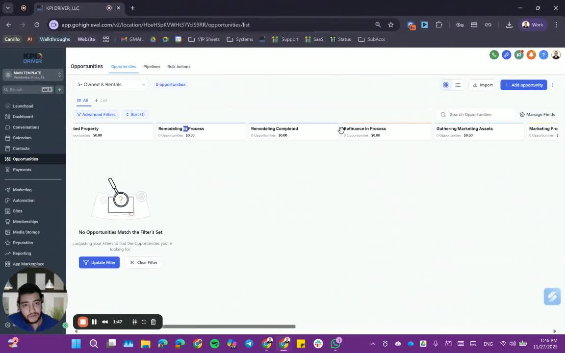Viewport: 565px width, 353px height.
Task: Open the Systems bookmark folder
Action: (240, 39)
